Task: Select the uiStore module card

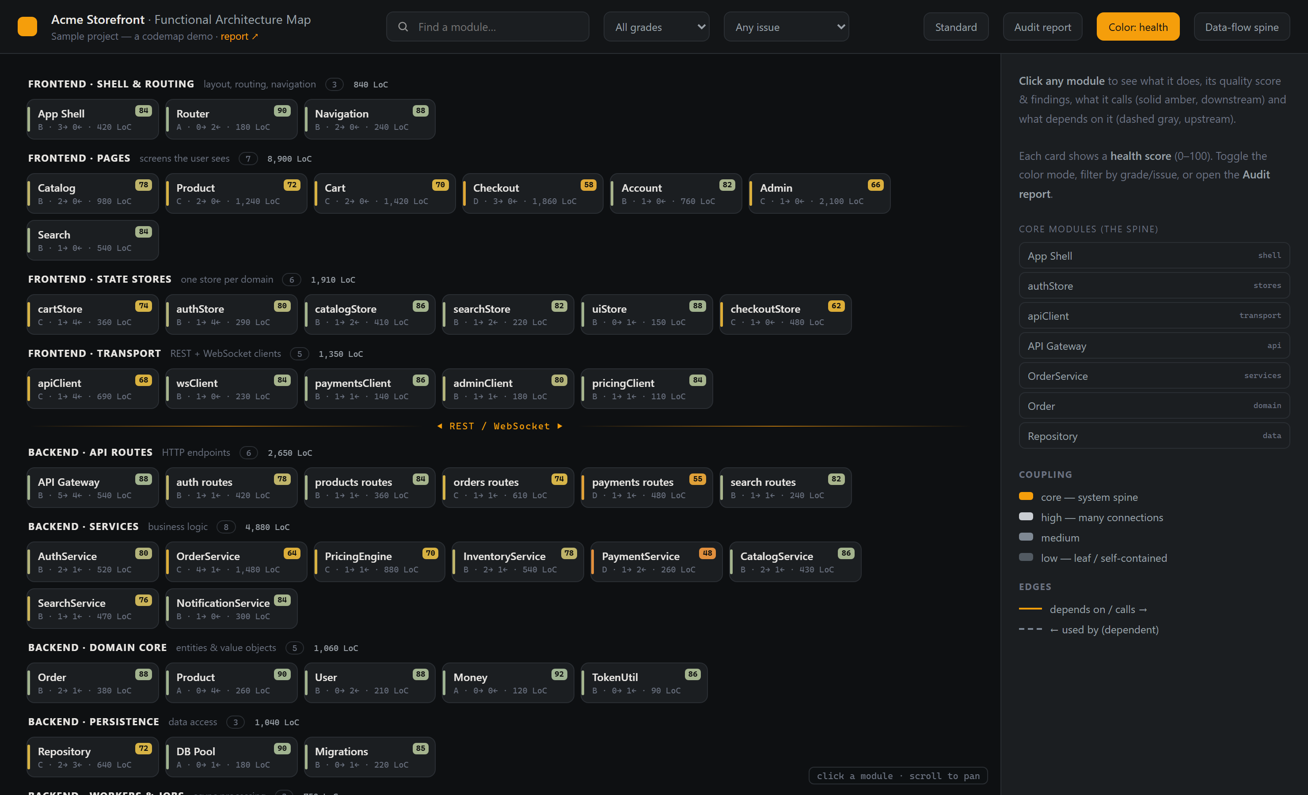Action: coord(647,315)
